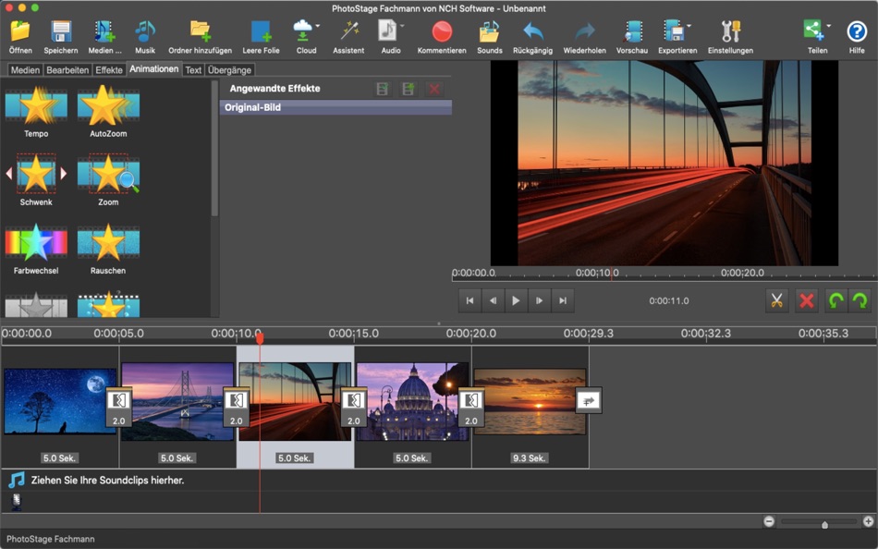Click the load effect chain icon

tap(409, 89)
